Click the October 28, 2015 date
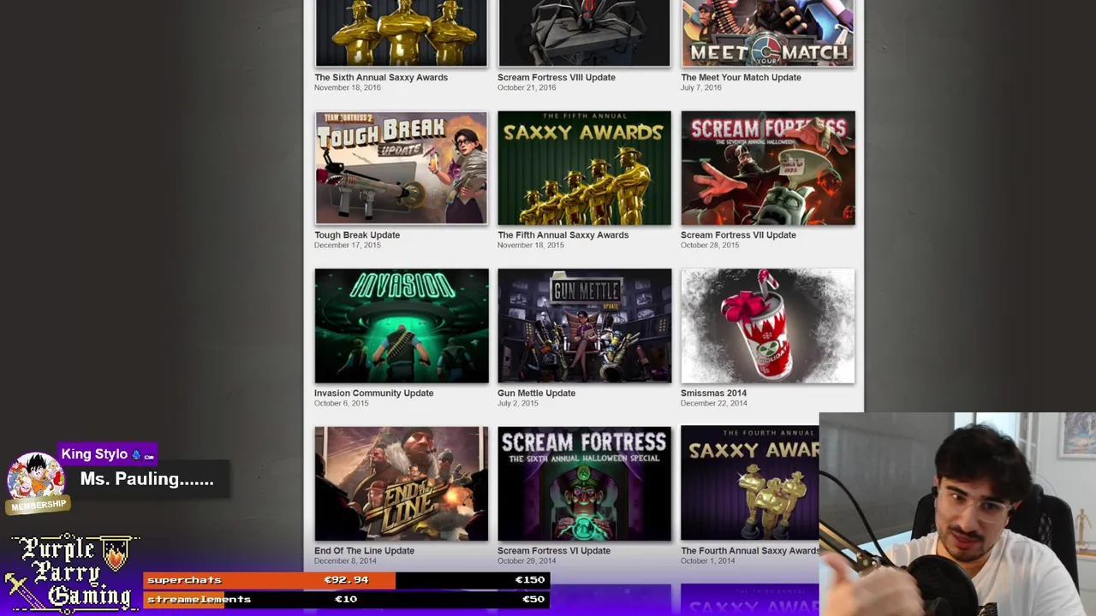 (711, 246)
